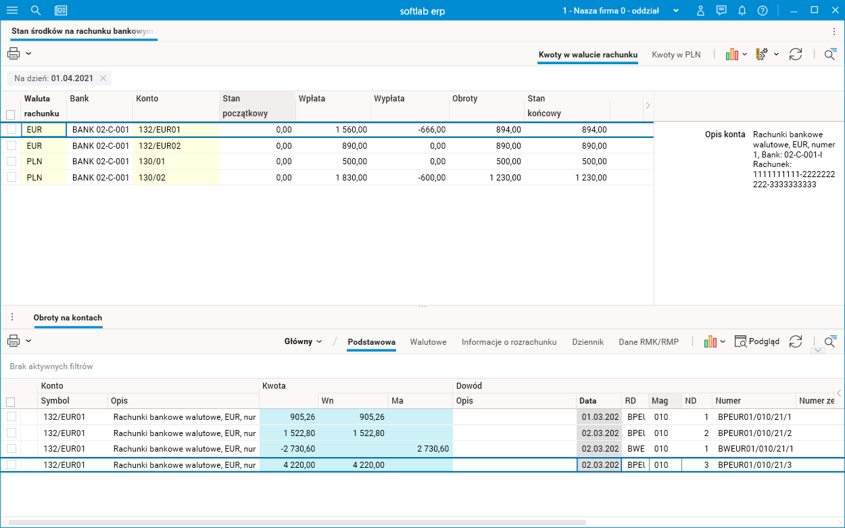Open the user profile icon

(x=701, y=11)
